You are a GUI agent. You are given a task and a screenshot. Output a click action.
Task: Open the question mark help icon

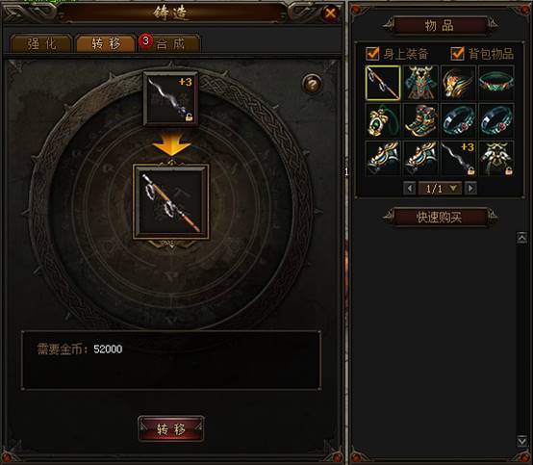pos(312,84)
